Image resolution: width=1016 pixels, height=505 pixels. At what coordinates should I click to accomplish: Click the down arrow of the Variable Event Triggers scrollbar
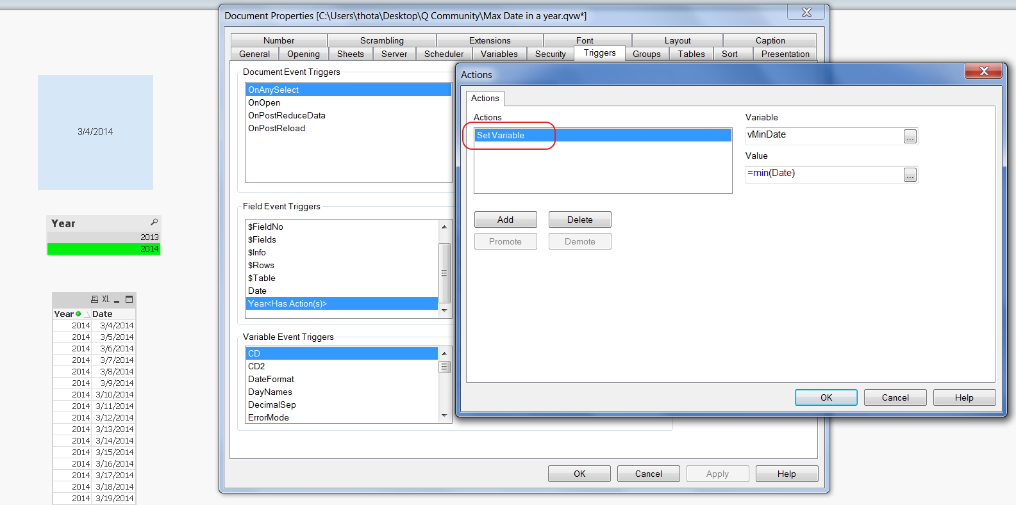pos(444,416)
